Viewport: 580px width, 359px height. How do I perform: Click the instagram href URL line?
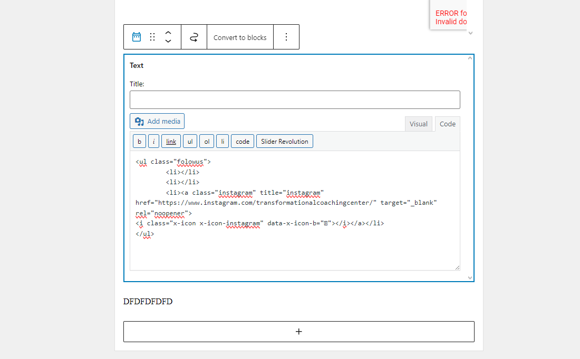[x=286, y=203]
